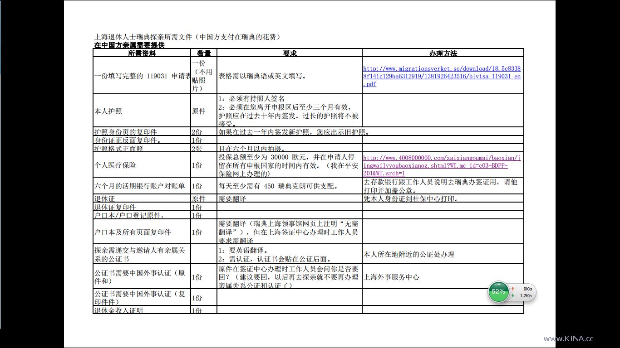Click the heading '在中国方亲属需要提供'
The width and height of the screenshot is (620, 348).
coord(129,45)
